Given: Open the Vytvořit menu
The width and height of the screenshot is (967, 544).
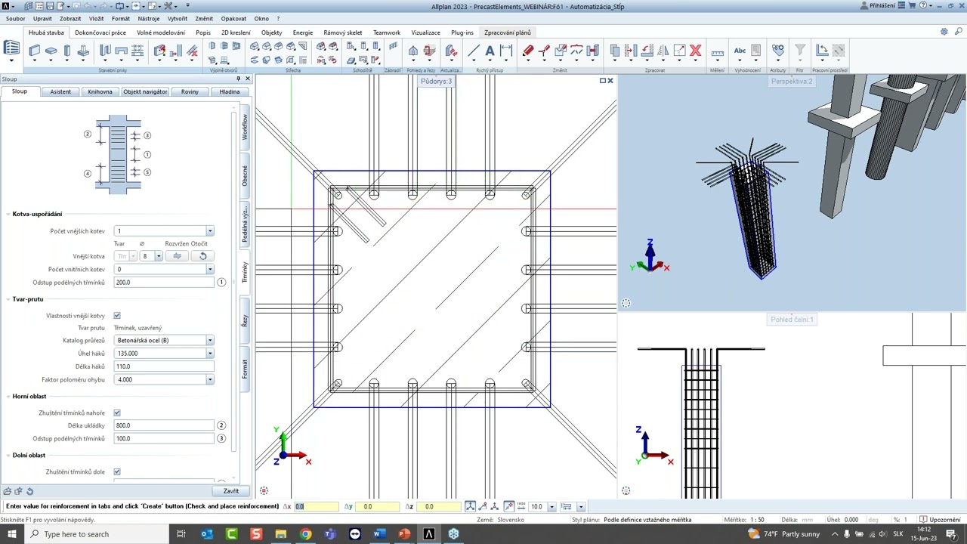Looking at the screenshot, I should [x=178, y=18].
